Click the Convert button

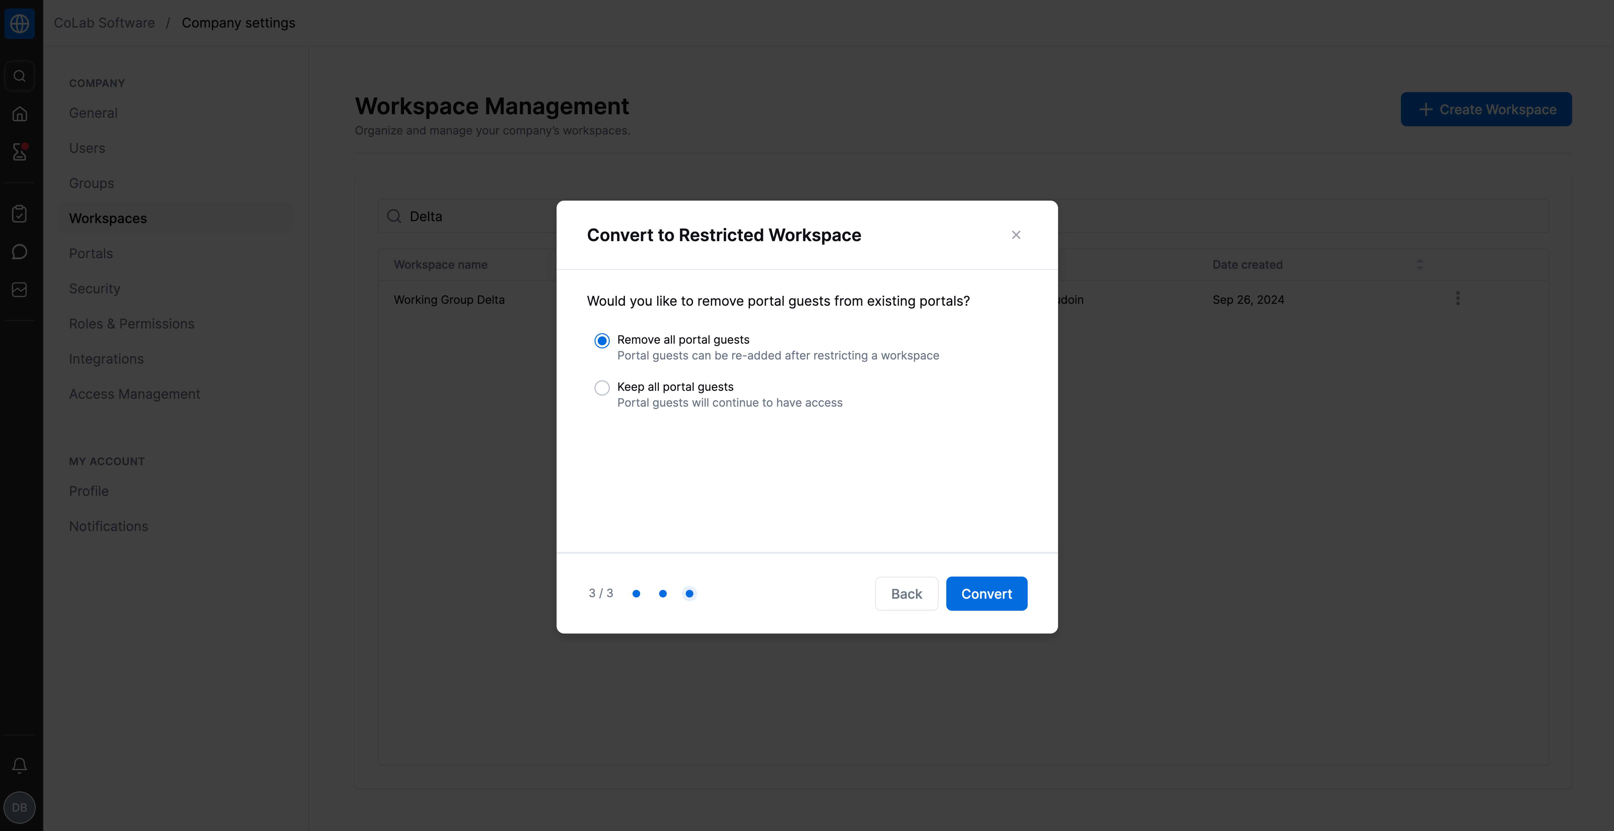(x=986, y=594)
